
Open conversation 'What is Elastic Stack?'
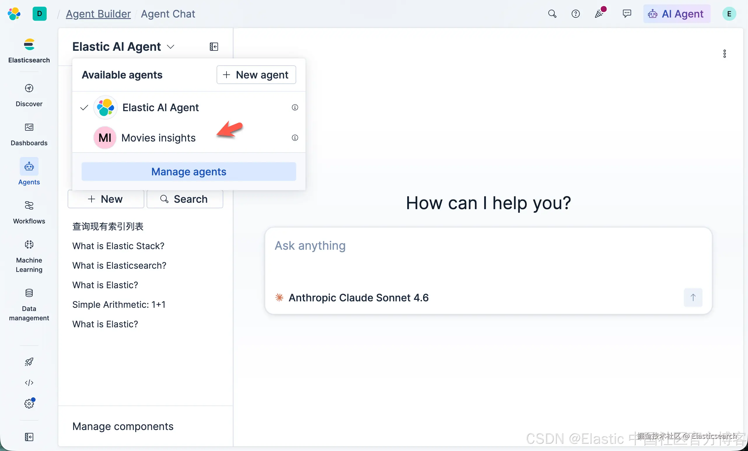click(118, 246)
